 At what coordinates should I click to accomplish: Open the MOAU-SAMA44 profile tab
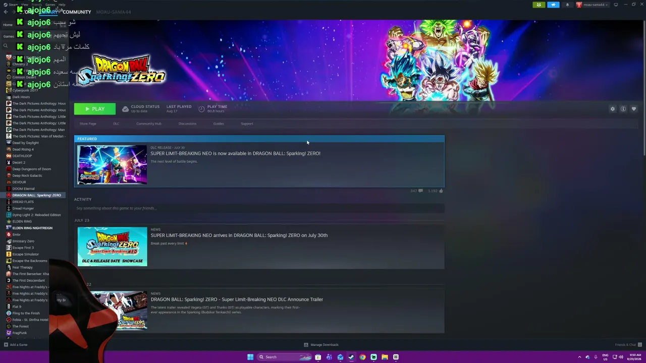[x=114, y=12]
